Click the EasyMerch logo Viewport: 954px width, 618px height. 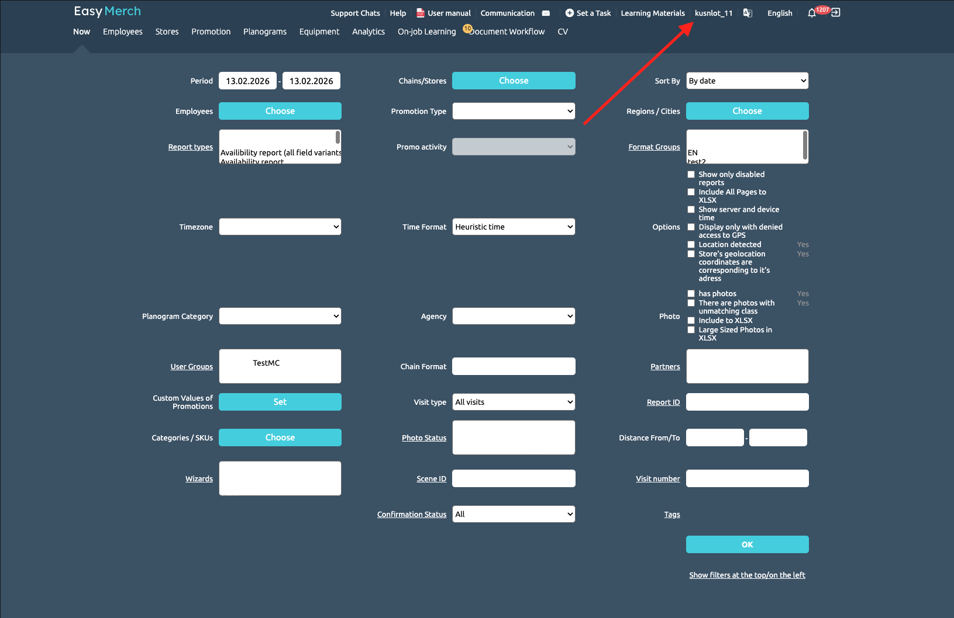point(107,11)
